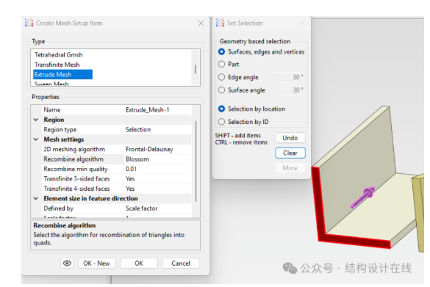This screenshot has height=287, width=430.
Task: Select Extrude Mesh type
Action: [x=62, y=74]
